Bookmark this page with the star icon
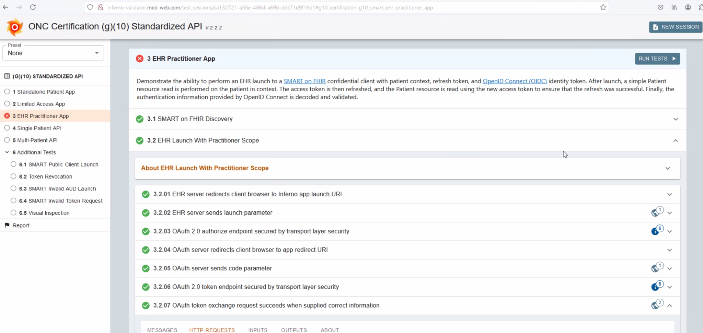Image resolution: width=703 pixels, height=333 pixels. [x=603, y=7]
